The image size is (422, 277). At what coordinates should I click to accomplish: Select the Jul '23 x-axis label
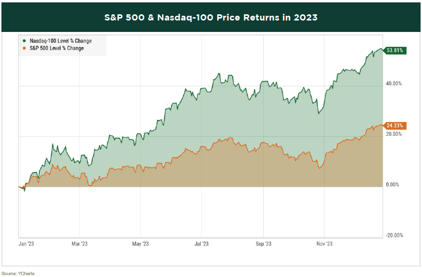coord(202,244)
